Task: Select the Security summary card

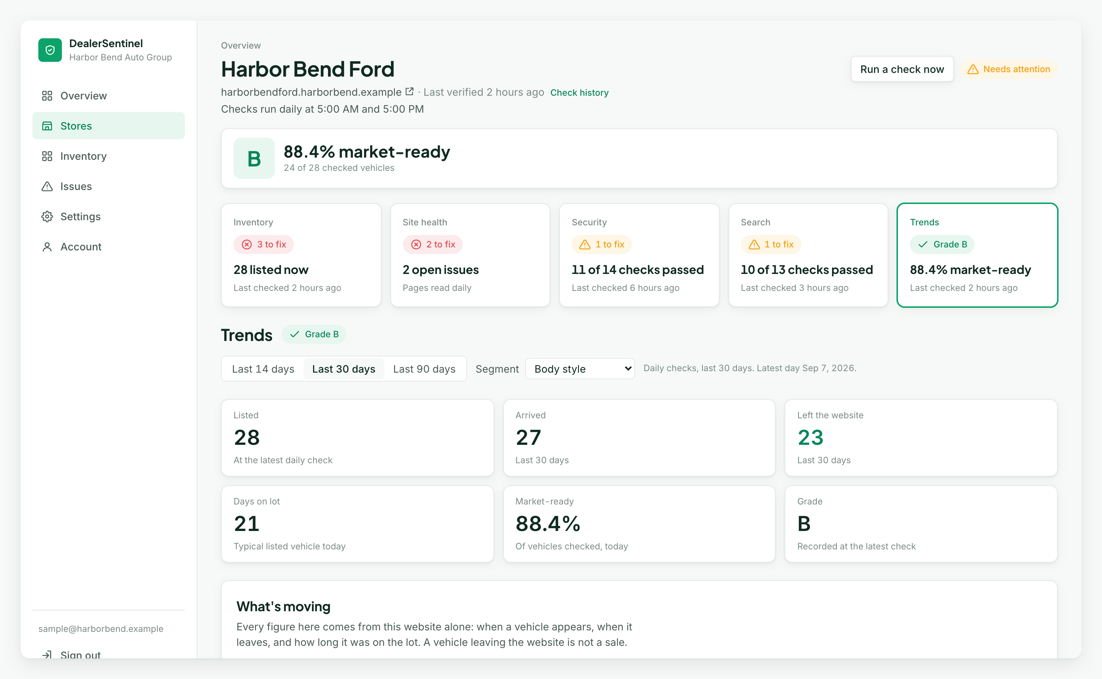Action: 639,255
